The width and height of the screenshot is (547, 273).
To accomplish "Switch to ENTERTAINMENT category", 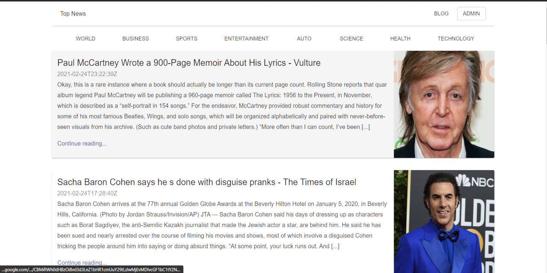I will 247,38.
